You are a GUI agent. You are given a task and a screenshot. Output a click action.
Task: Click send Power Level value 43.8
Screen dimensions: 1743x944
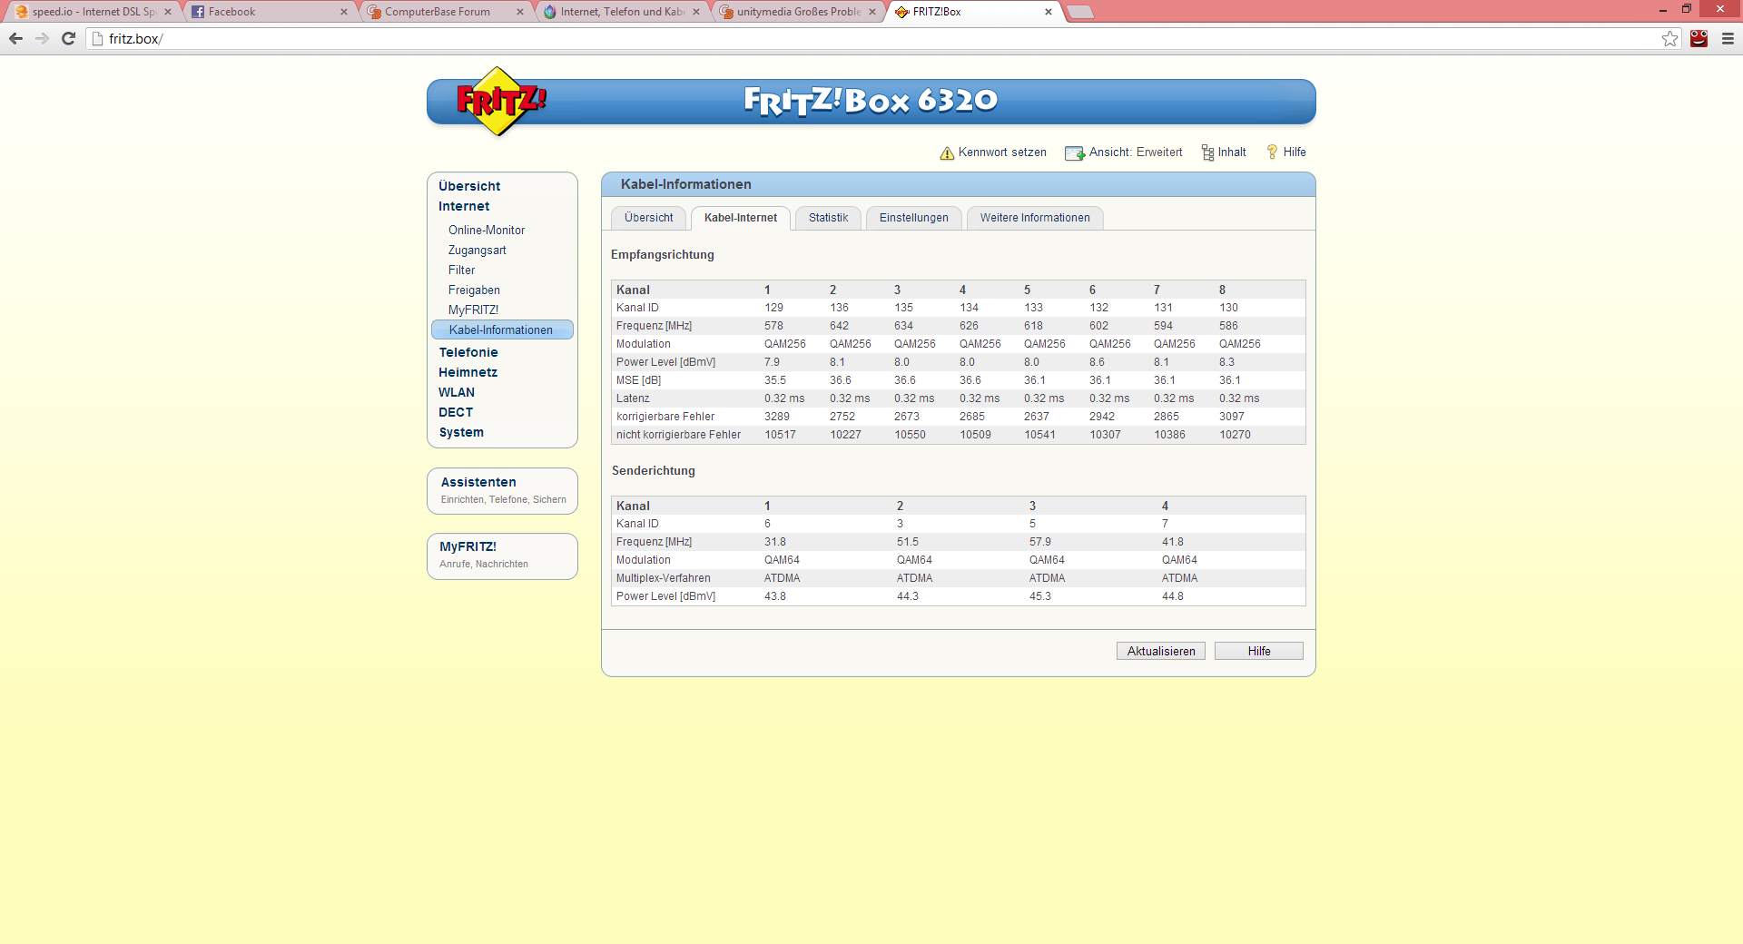(775, 596)
